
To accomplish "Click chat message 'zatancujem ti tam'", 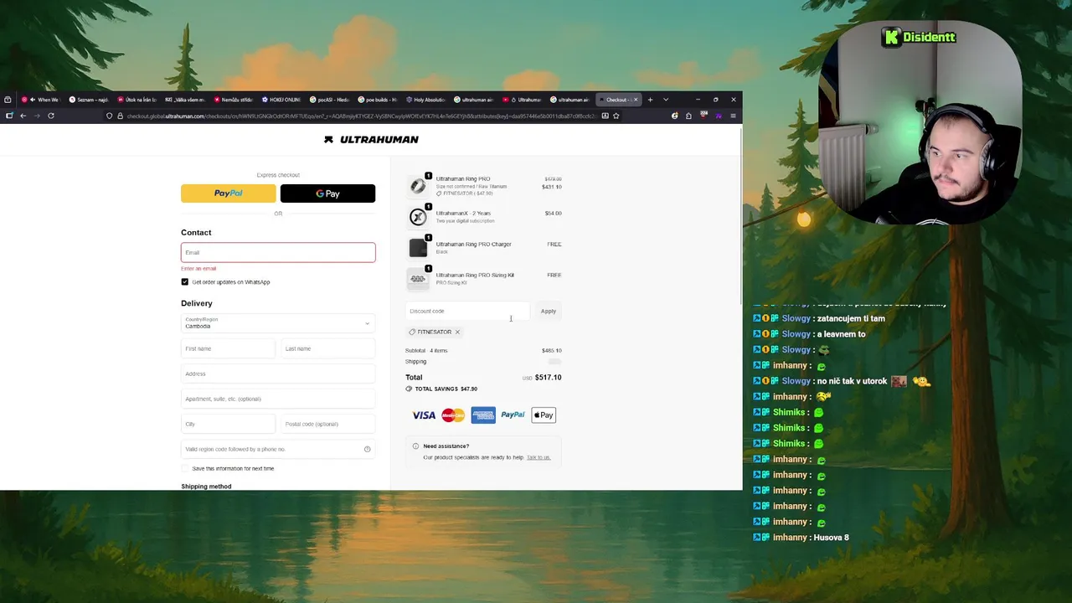I will pyautogui.click(x=851, y=318).
